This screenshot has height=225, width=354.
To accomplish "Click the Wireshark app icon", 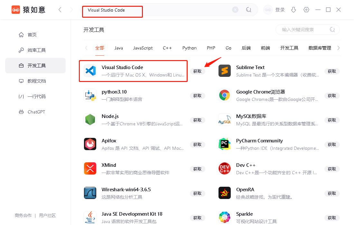I will pos(90,193).
